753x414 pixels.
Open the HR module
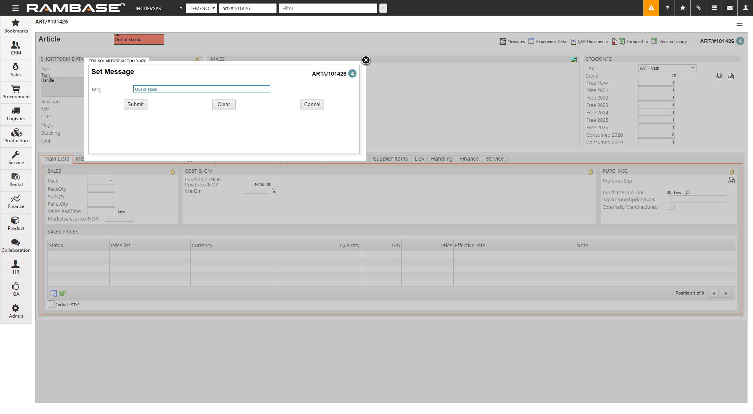tap(16, 268)
